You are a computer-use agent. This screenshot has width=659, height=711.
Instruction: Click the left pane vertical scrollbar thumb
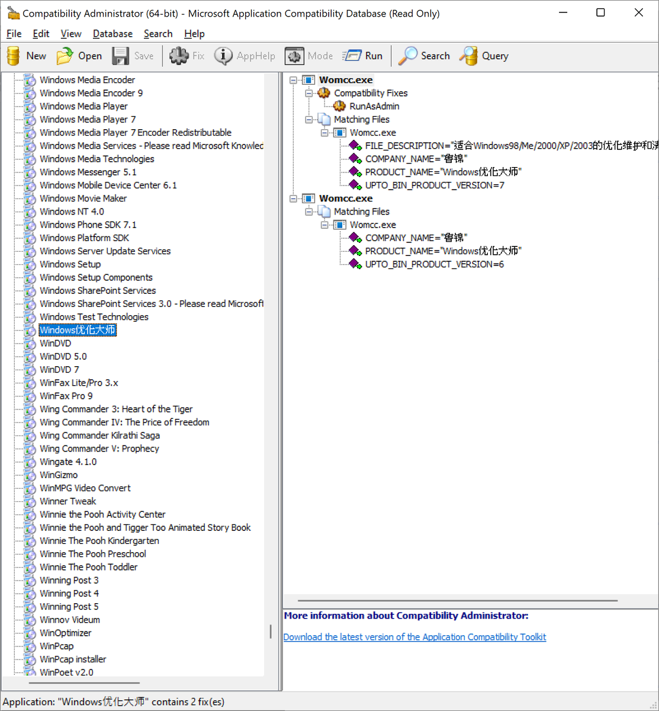click(x=271, y=632)
